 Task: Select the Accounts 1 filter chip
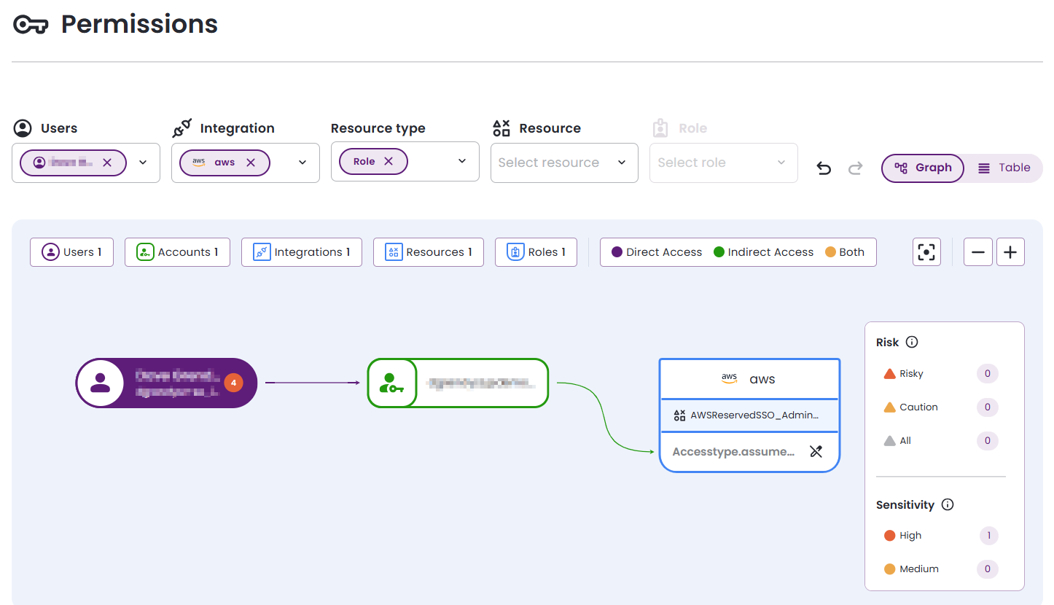click(x=177, y=251)
